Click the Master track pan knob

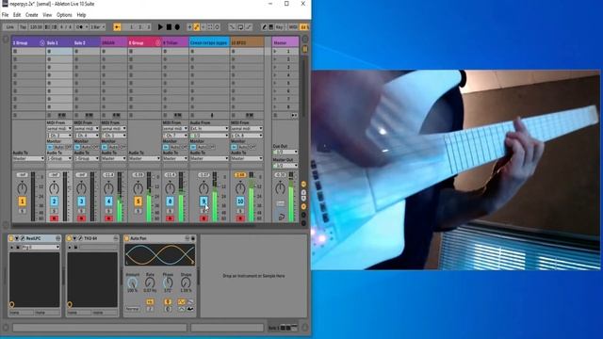tap(281, 188)
